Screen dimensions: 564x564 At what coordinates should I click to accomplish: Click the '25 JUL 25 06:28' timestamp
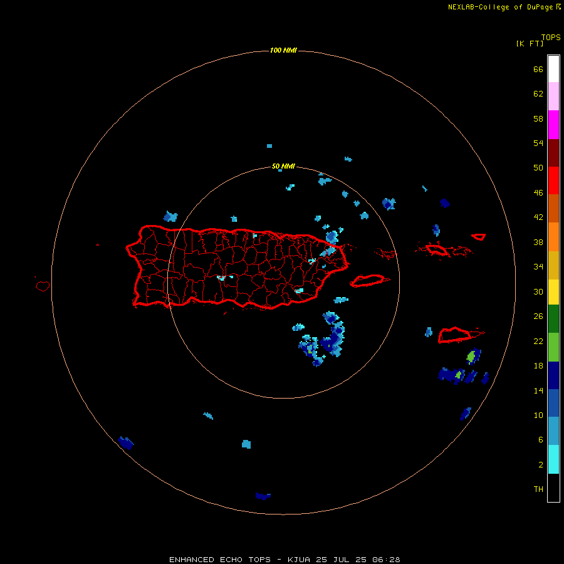358,560
